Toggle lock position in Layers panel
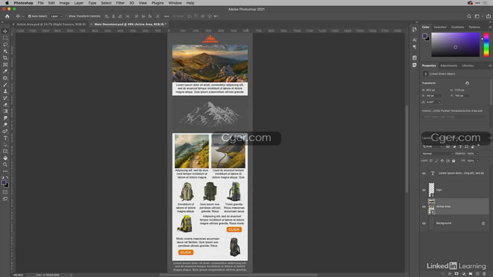 (x=442, y=161)
